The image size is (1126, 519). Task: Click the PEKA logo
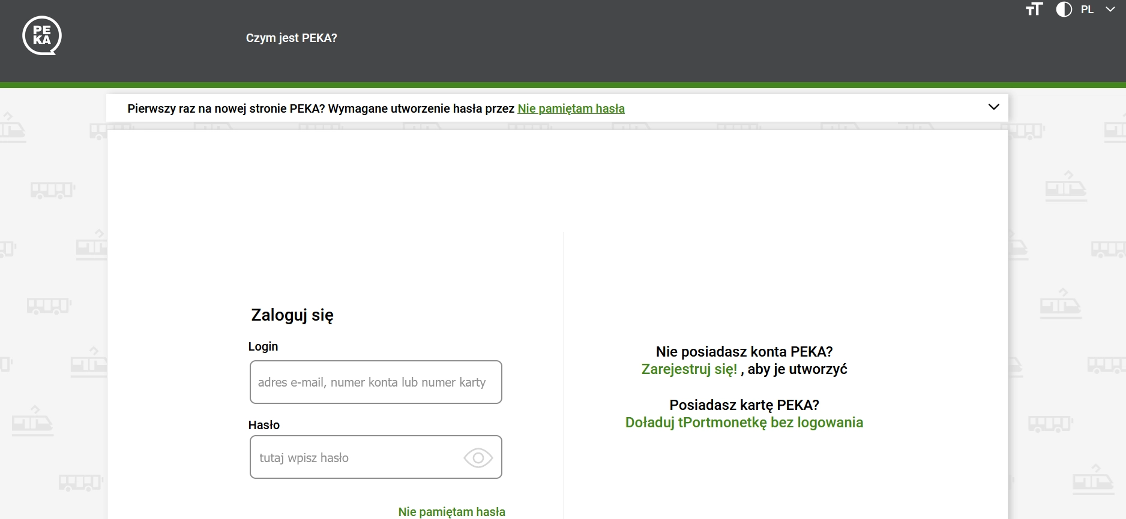click(42, 36)
